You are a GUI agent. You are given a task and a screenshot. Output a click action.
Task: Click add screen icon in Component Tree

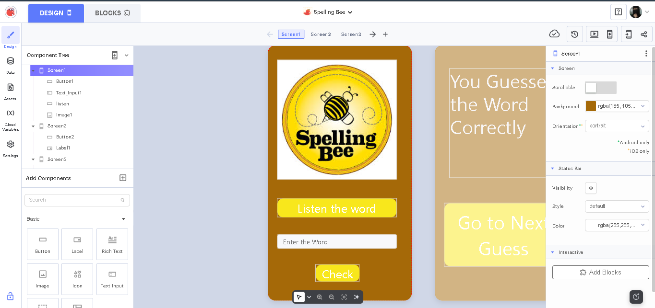115,55
